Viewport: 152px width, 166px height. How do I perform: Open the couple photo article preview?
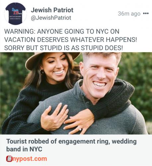click(x=76, y=93)
